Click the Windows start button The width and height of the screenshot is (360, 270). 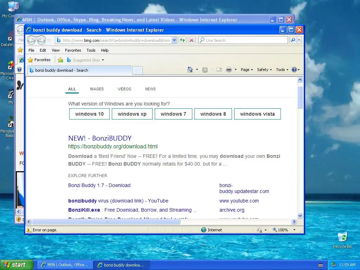(17, 265)
